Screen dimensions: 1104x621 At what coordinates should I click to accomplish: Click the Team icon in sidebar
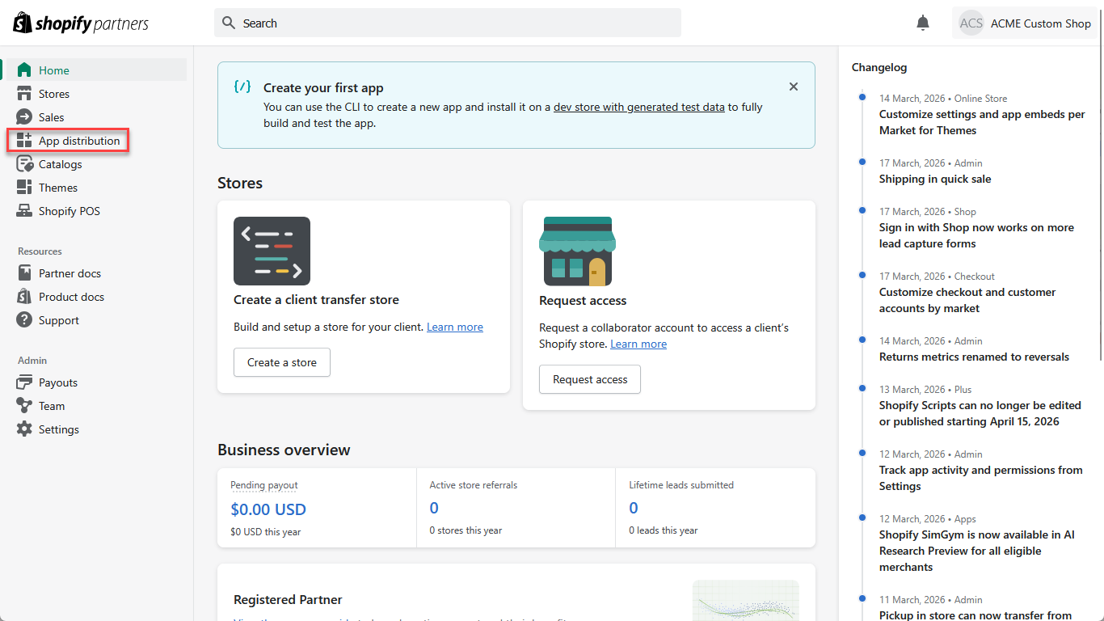point(24,406)
